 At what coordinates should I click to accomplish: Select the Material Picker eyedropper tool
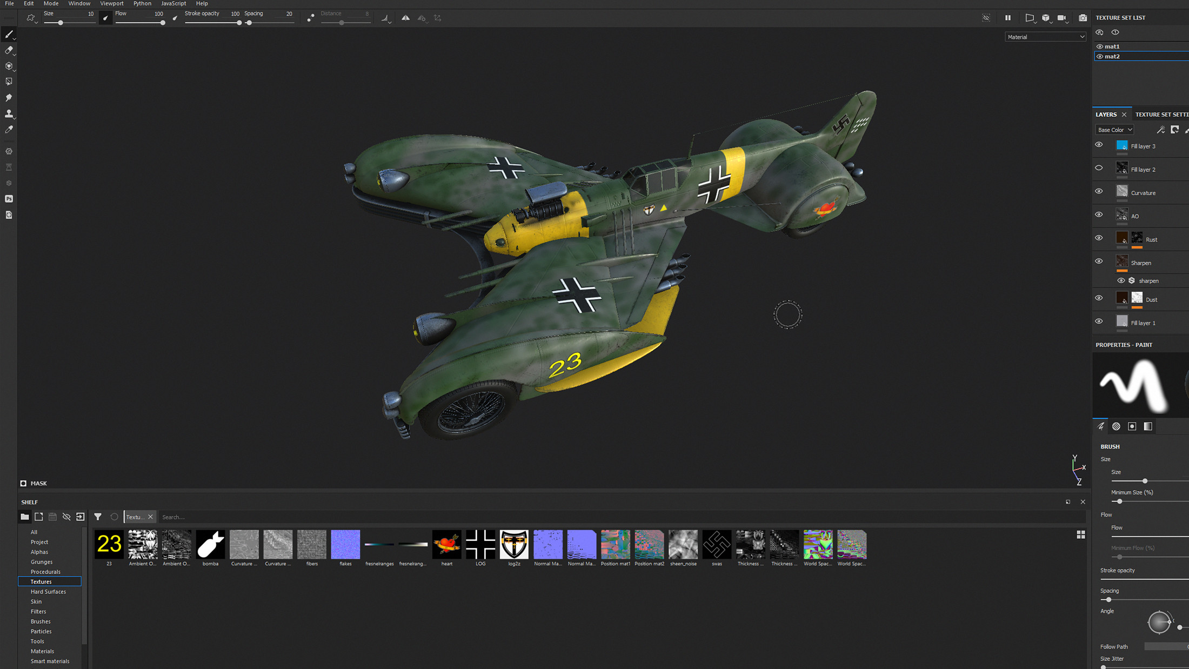click(x=9, y=130)
